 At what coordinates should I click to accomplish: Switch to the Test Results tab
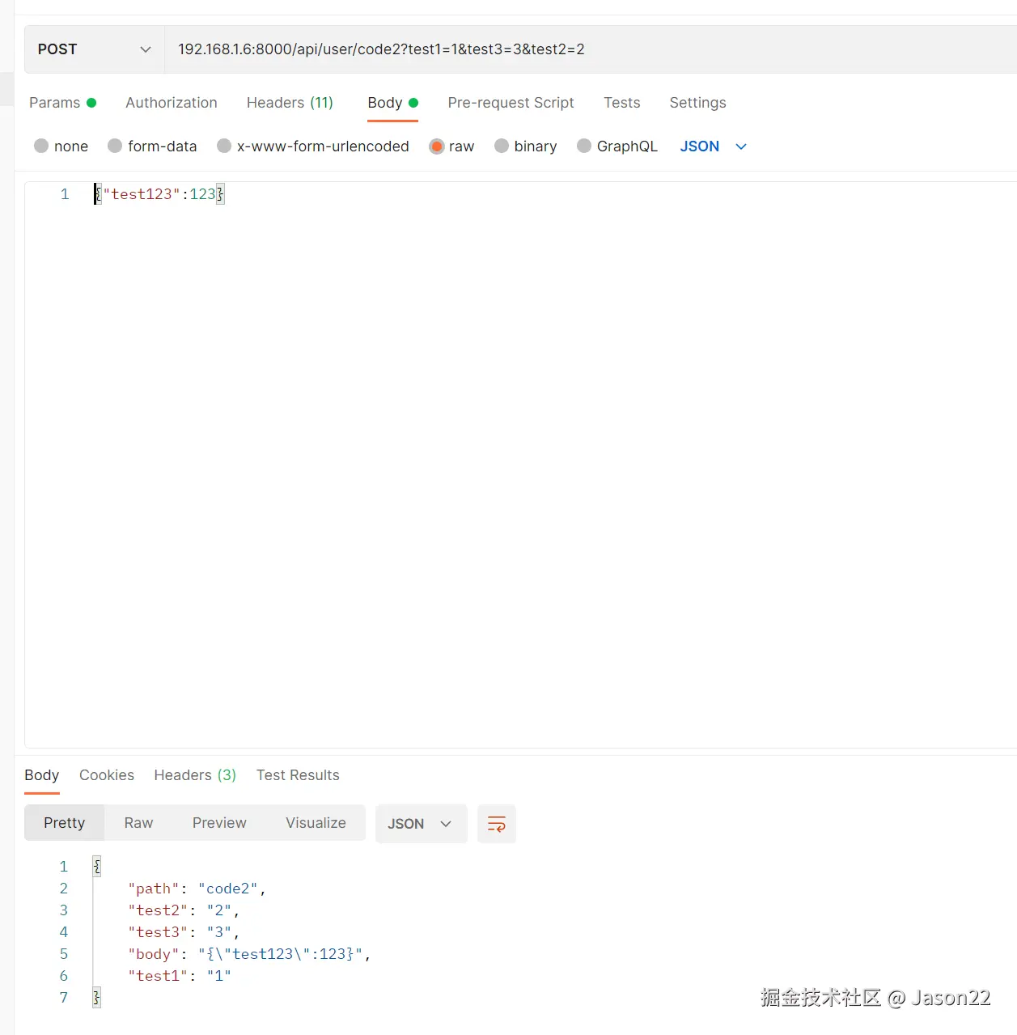[x=298, y=775]
